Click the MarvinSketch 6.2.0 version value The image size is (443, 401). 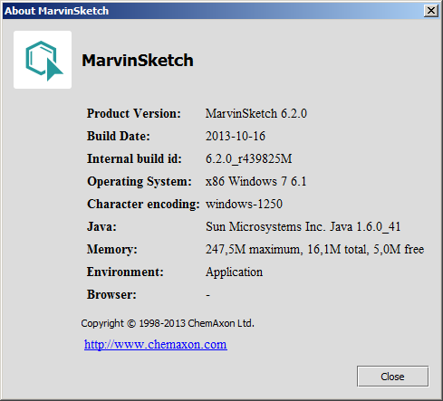tap(256, 114)
